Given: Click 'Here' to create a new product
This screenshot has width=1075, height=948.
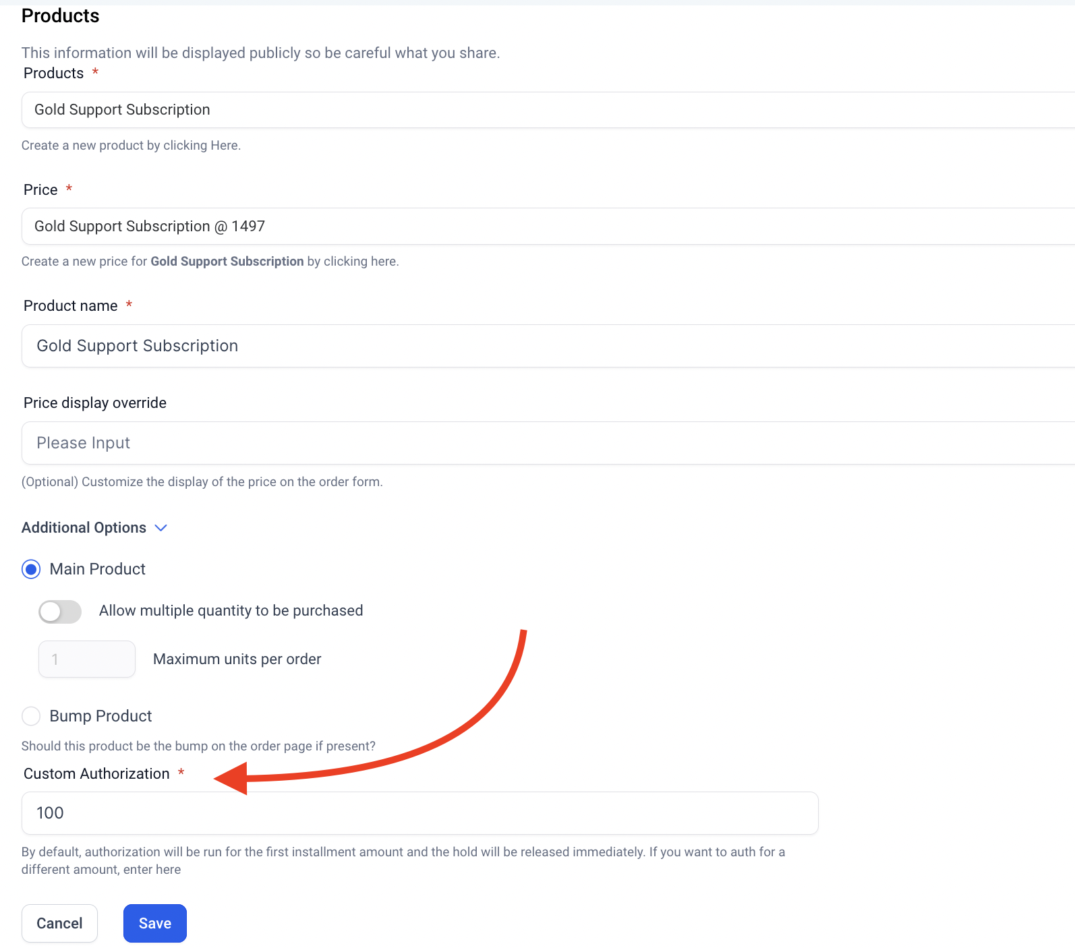Looking at the screenshot, I should click(x=224, y=146).
